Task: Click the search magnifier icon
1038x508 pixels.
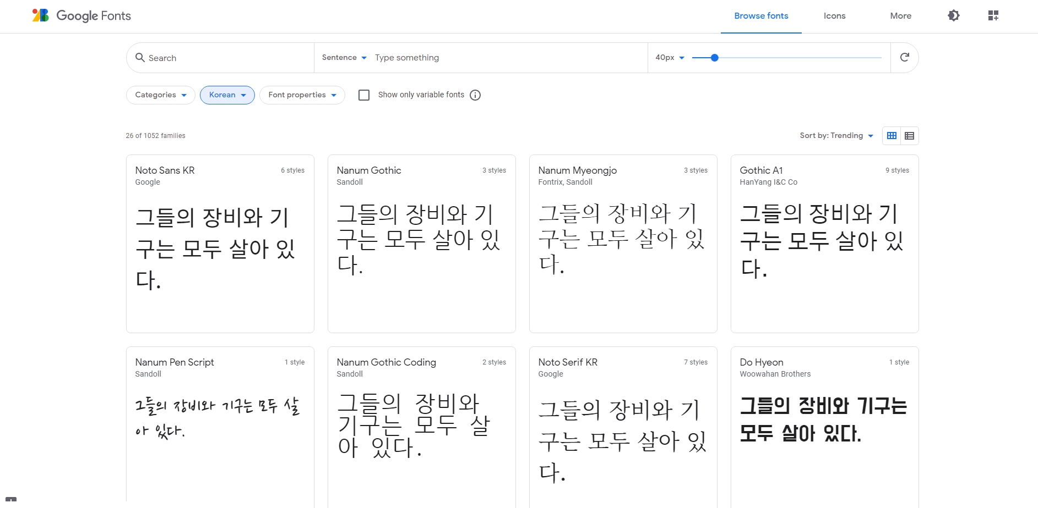Action: tap(140, 58)
